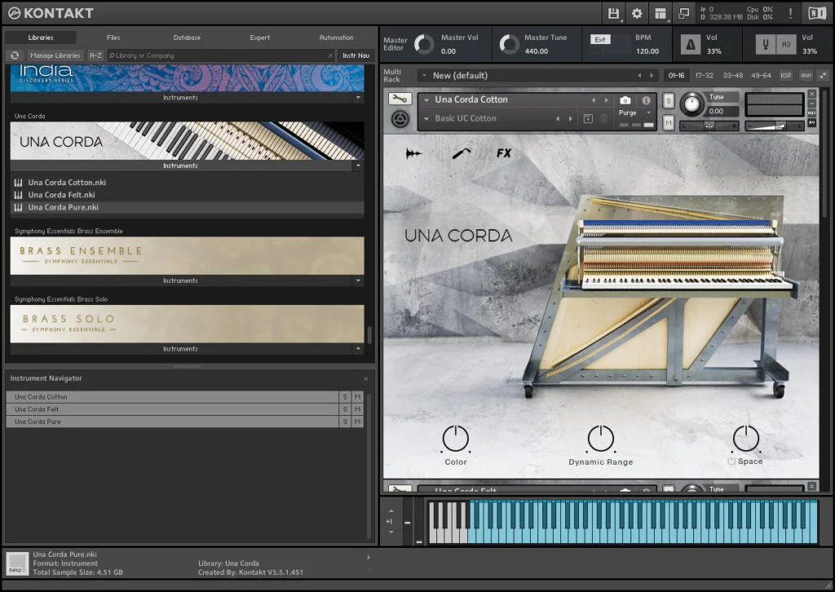This screenshot has width=835, height=592.
Task: Select rack page 49-64
Action: [x=761, y=76]
